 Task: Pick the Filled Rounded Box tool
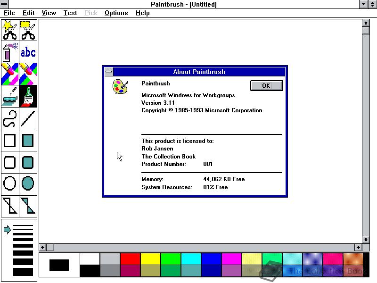[x=28, y=162]
